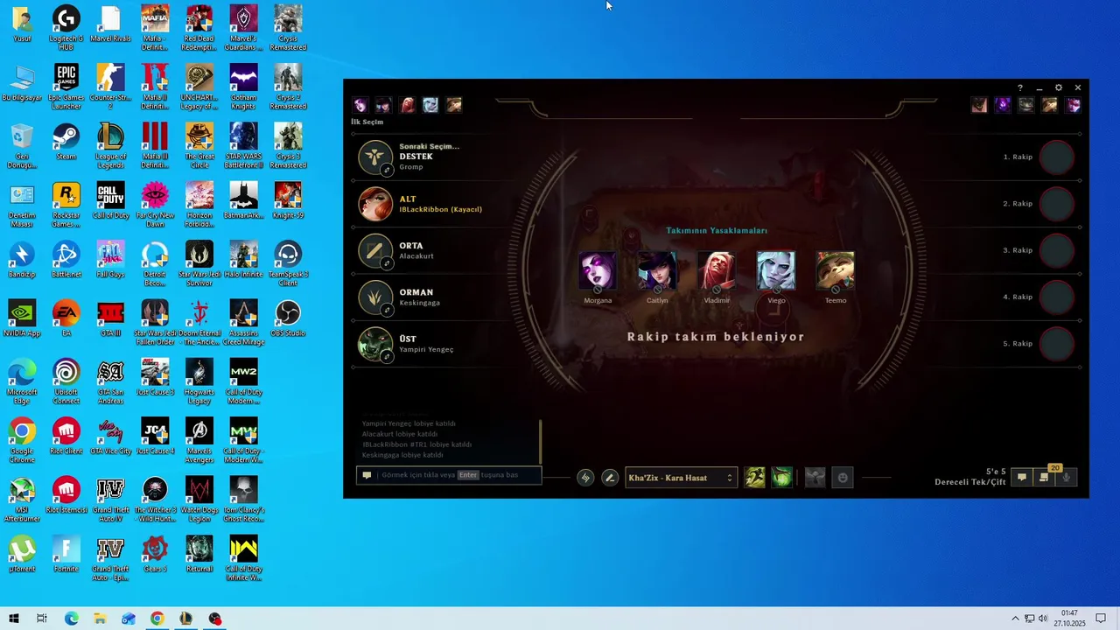This screenshot has width=1120, height=630.
Task: Open the chat bubble button beside Dereceli Tek/Çift
Action: [1021, 477]
